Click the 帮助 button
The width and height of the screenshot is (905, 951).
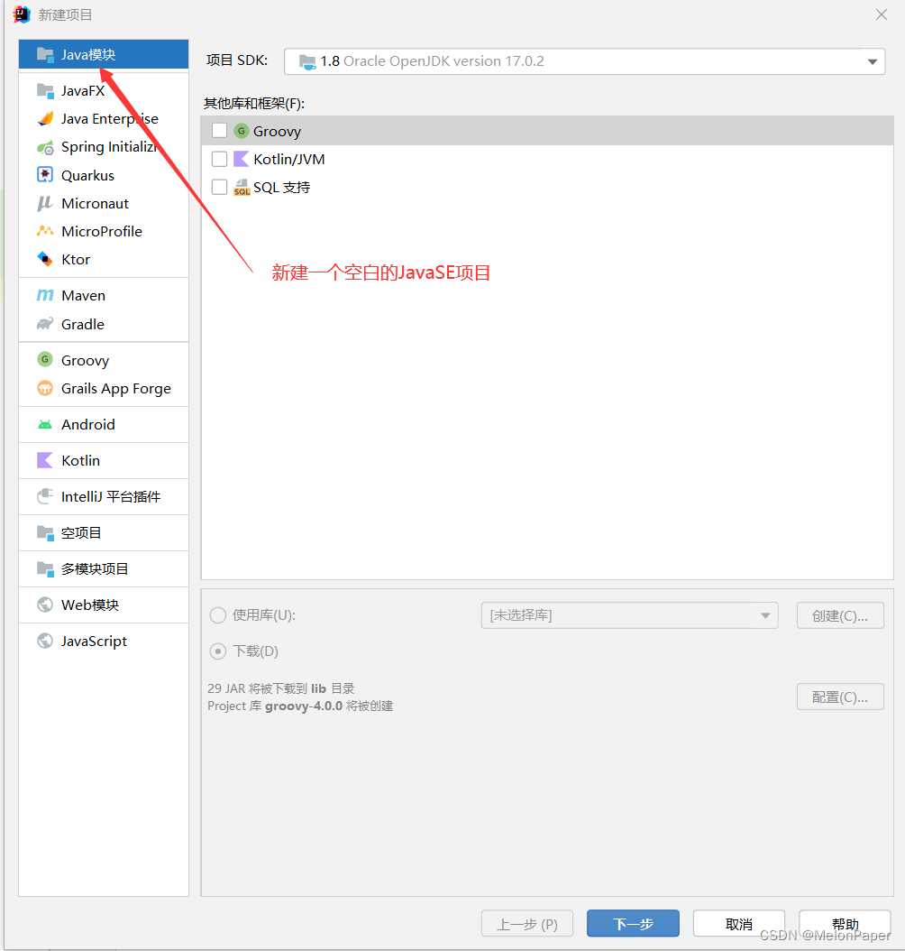[x=845, y=924]
